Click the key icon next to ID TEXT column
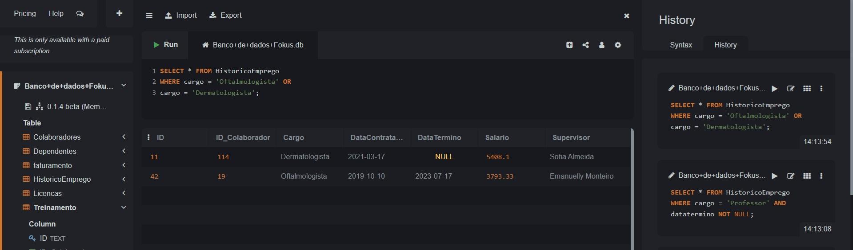853x250 pixels. pos(32,238)
